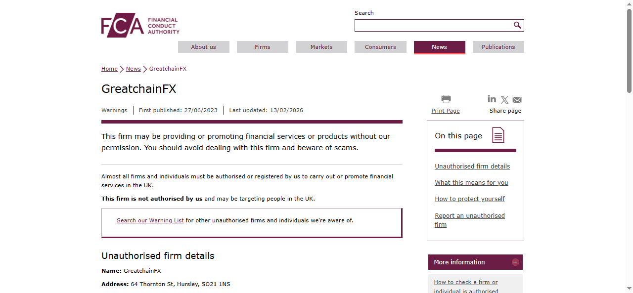Share page on X

[504, 100]
